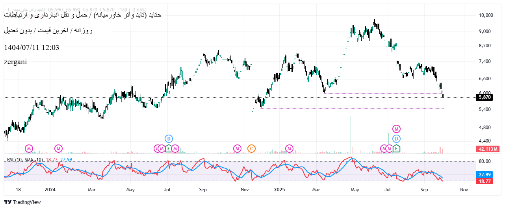Click the blue 27.99 RSI value tag

pos(485,174)
